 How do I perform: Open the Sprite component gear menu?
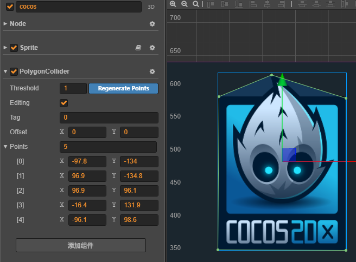152,48
